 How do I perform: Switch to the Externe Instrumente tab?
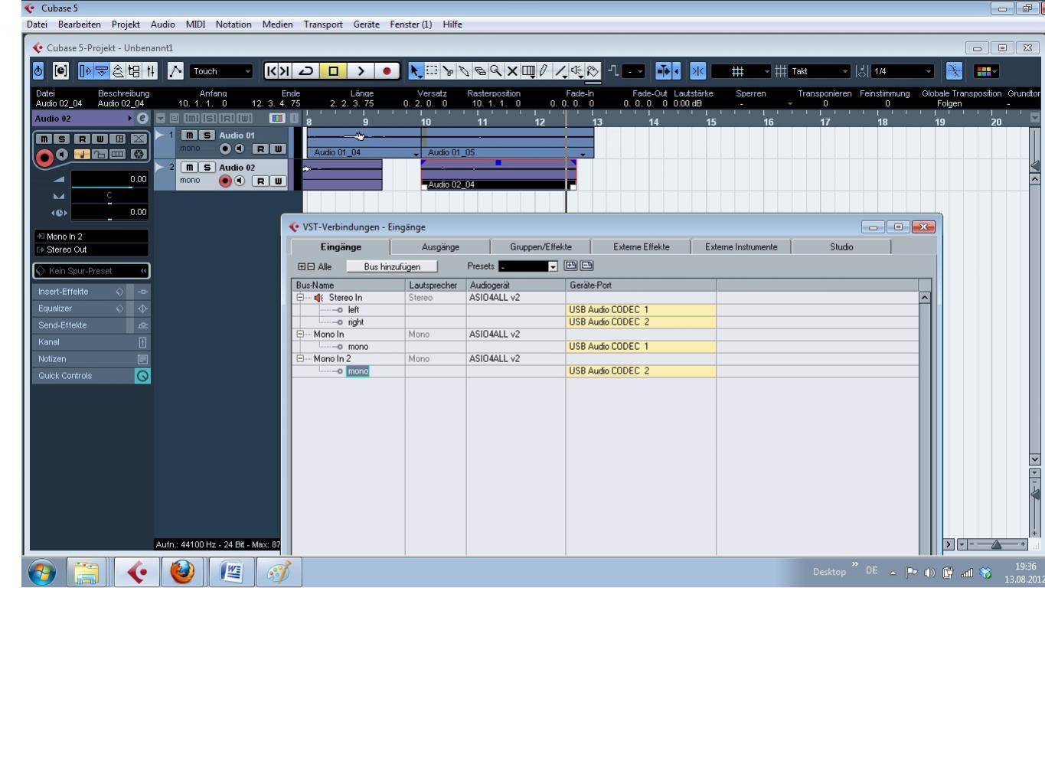click(741, 247)
